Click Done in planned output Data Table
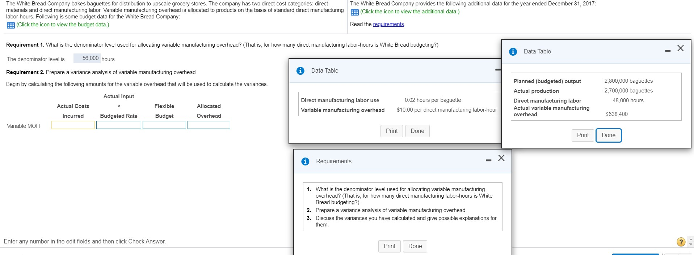This screenshot has height=255, width=694. (x=609, y=135)
